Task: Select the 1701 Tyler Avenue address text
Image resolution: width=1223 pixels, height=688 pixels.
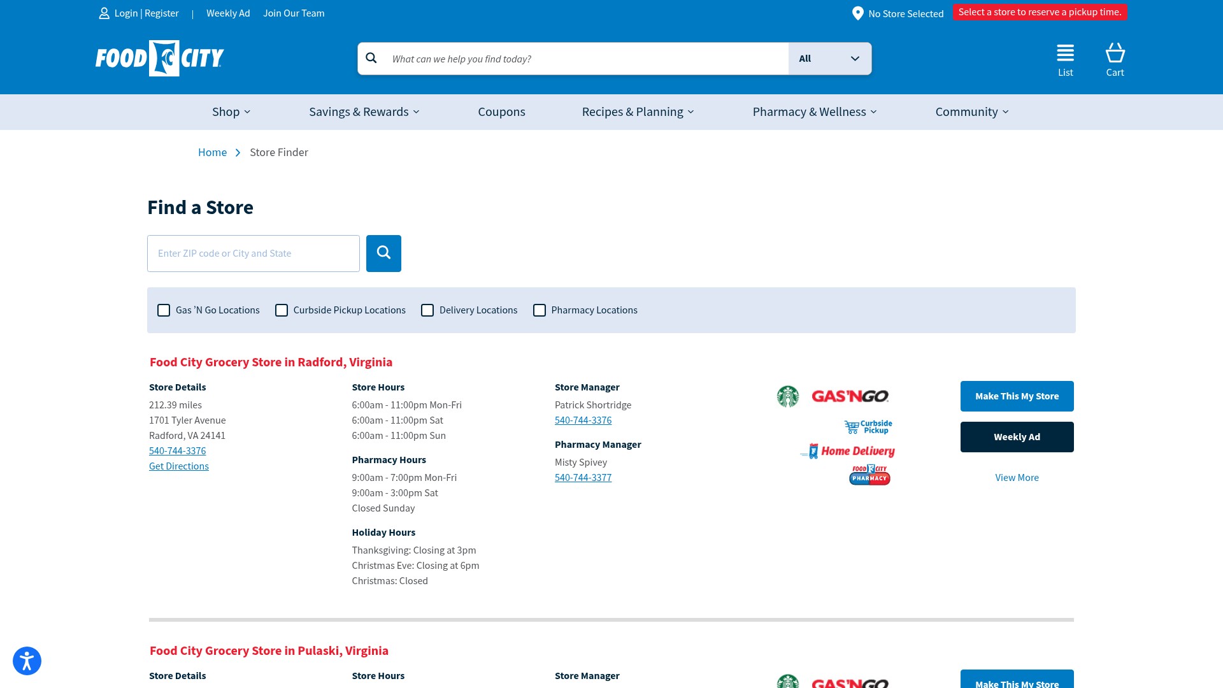Action: coord(187,420)
